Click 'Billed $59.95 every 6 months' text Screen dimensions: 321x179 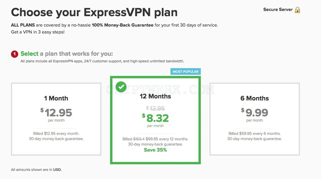tap(255, 134)
